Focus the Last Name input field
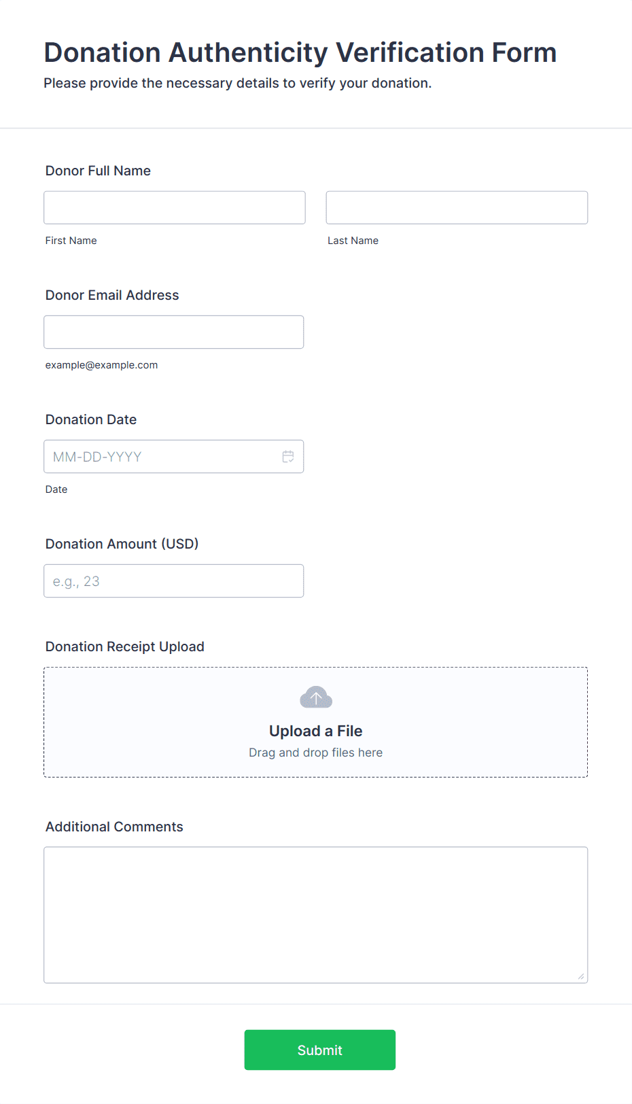Viewport: 632px width, 1104px height. [457, 207]
